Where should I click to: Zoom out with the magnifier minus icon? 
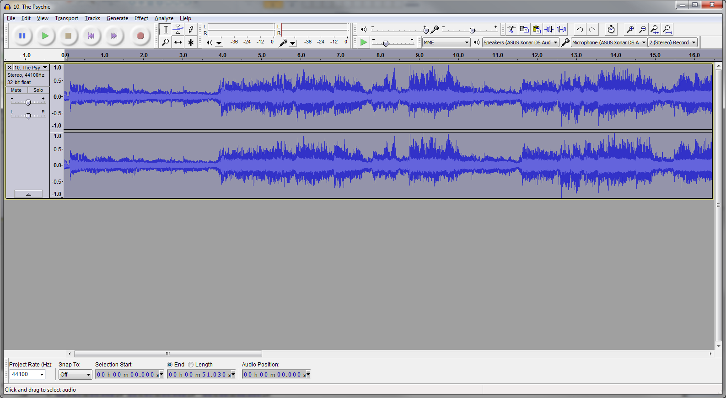tap(642, 30)
